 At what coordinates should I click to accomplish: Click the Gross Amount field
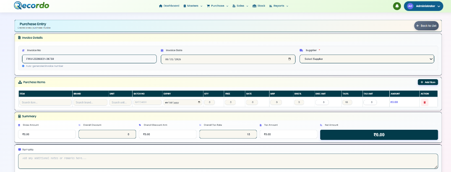coord(47,134)
